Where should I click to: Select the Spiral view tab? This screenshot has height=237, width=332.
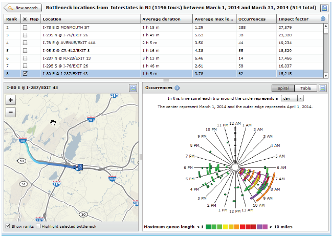click(282, 88)
